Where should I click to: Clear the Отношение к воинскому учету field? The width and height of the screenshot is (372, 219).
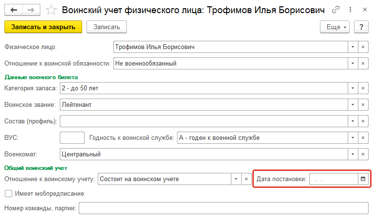(x=246, y=179)
